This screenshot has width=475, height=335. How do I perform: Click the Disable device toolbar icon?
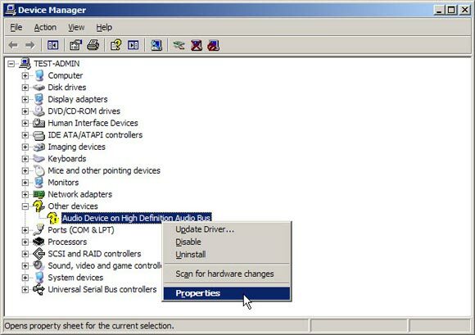tap(214, 45)
